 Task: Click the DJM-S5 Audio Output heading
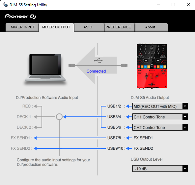coord(150,98)
